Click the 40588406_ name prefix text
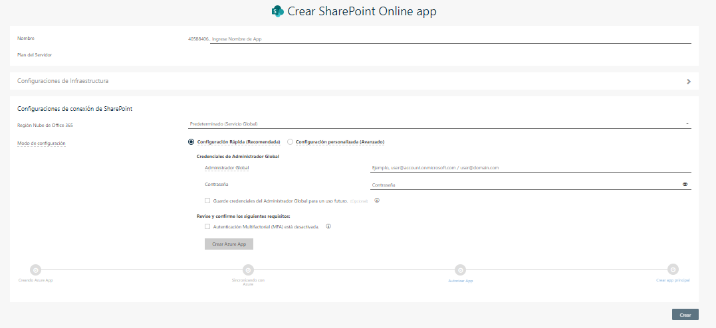This screenshot has height=328, width=716. coord(199,39)
